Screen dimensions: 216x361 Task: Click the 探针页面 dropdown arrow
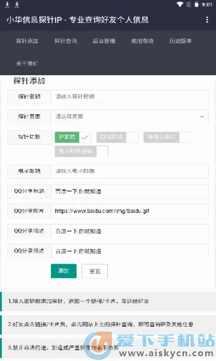point(202,117)
